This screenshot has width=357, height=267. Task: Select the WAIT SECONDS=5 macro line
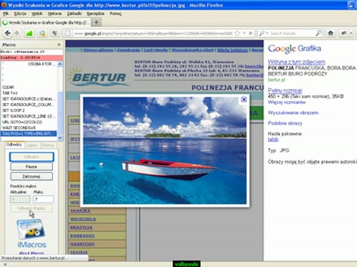tap(29, 128)
